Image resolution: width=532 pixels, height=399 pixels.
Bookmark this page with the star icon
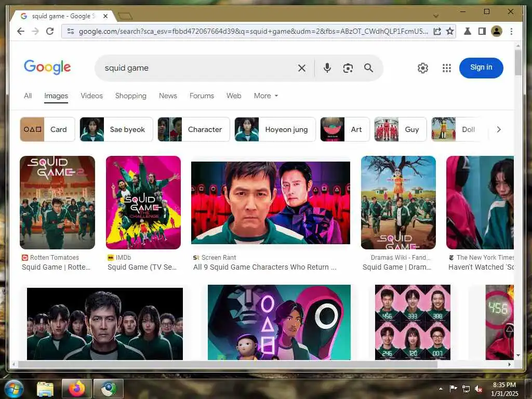(450, 31)
